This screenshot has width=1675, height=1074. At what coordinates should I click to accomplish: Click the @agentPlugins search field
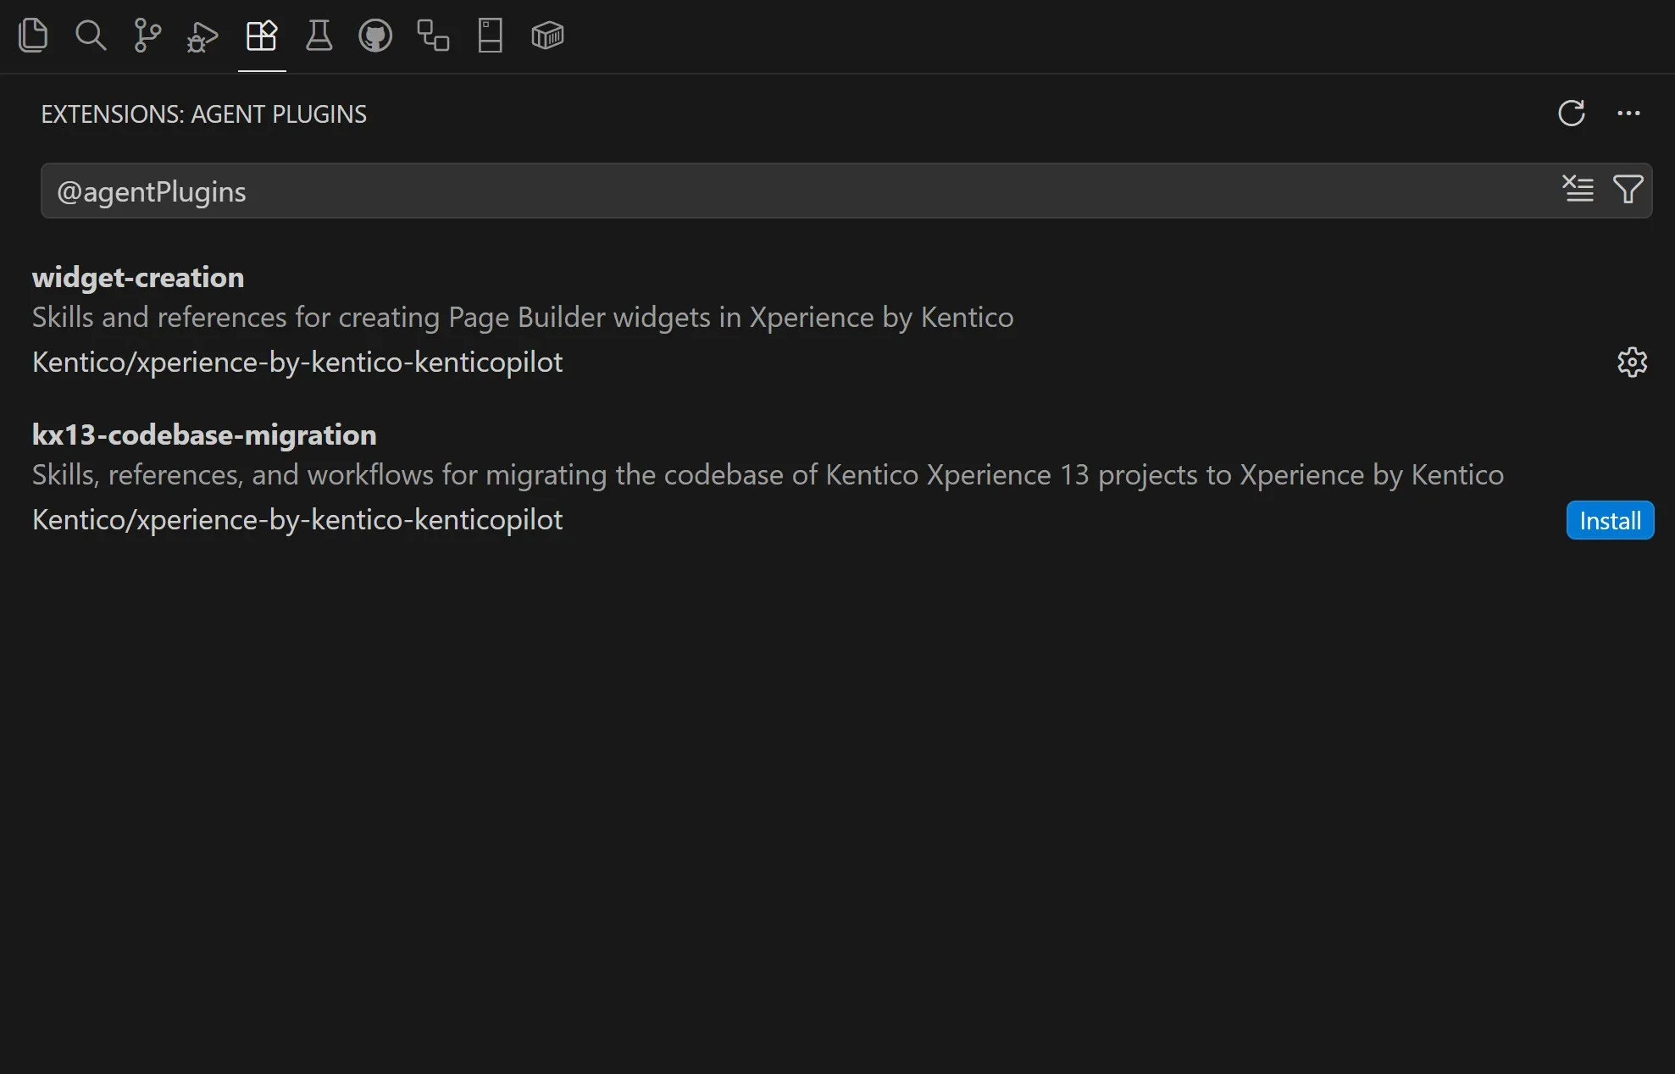[763, 191]
